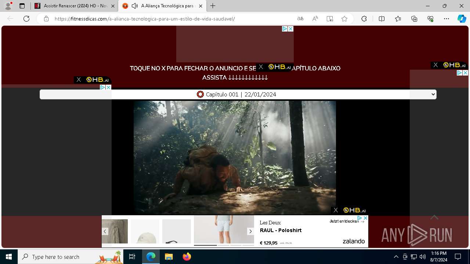View site information via the lock icon
Screen dimensions: 470x264
[46, 19]
